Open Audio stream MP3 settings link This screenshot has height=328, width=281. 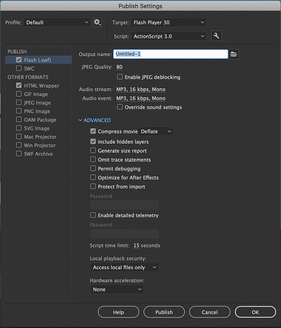[141, 89]
